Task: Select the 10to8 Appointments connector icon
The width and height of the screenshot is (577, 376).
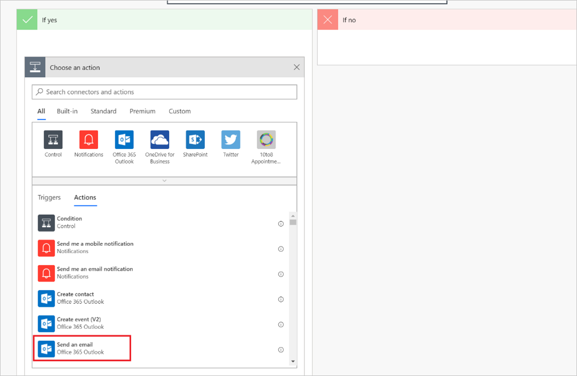Action: click(266, 139)
